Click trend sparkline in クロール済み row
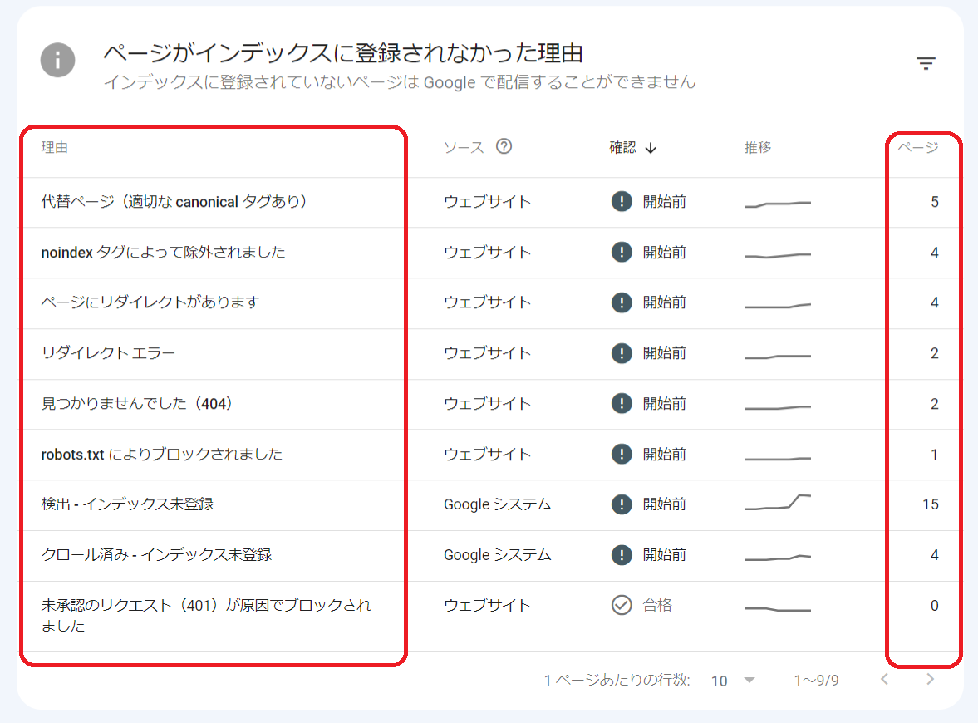The image size is (978, 723). pos(778,557)
